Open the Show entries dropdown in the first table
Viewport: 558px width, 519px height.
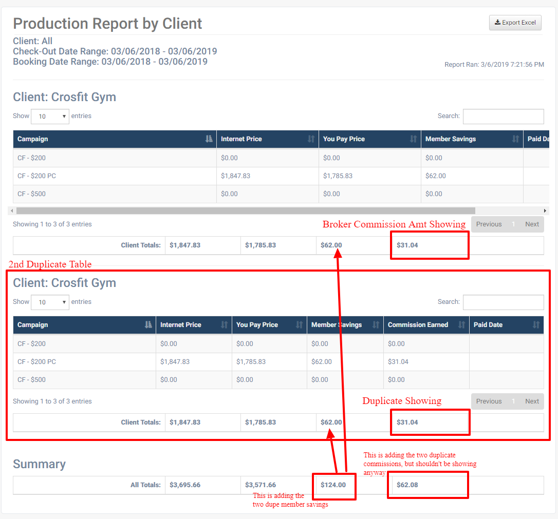coord(50,116)
